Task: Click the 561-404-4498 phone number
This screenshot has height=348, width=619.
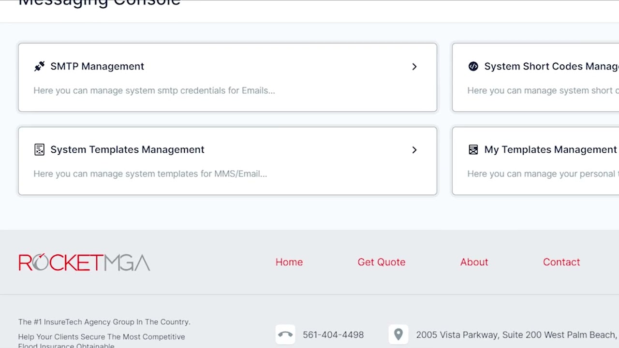Action: pos(333,334)
